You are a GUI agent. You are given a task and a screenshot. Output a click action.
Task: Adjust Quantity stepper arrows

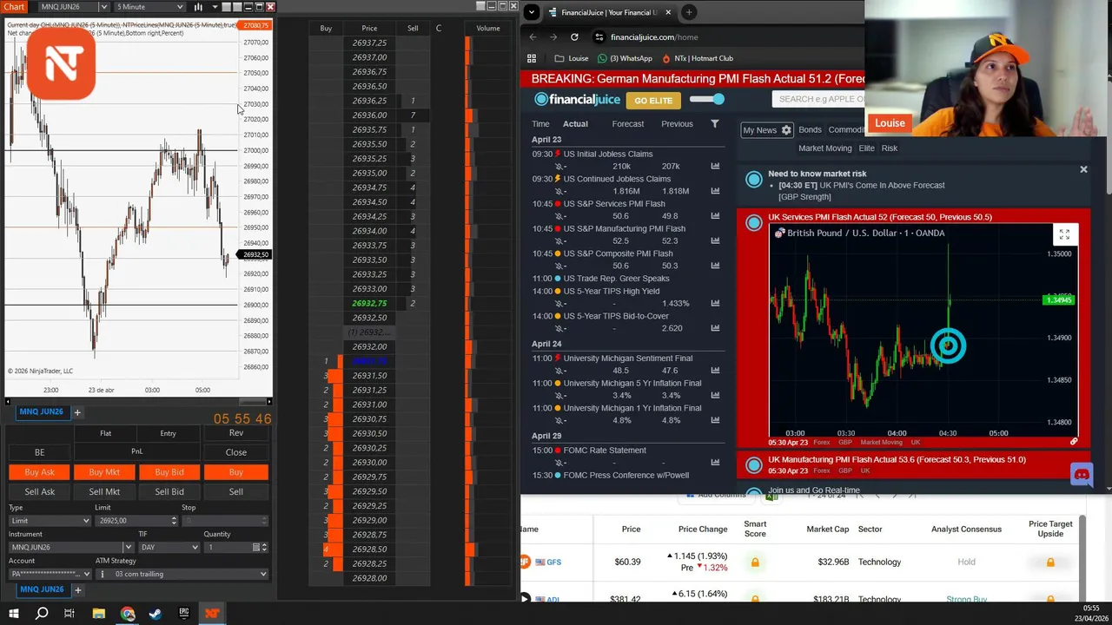tap(264, 548)
